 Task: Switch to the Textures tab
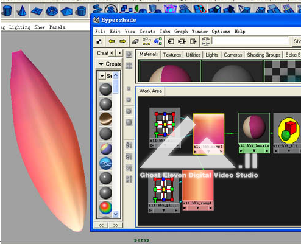[x=172, y=55]
